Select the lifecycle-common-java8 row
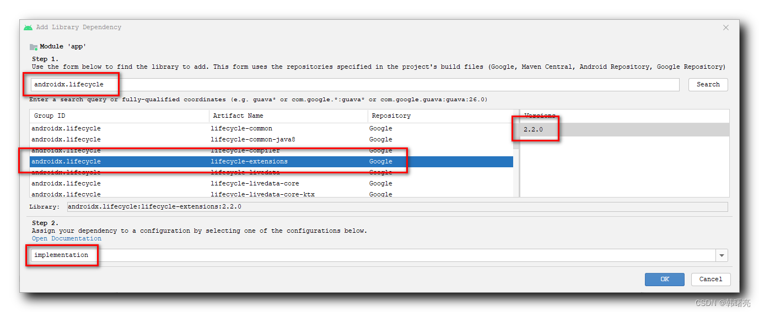This screenshot has width=759, height=312. tap(271, 140)
